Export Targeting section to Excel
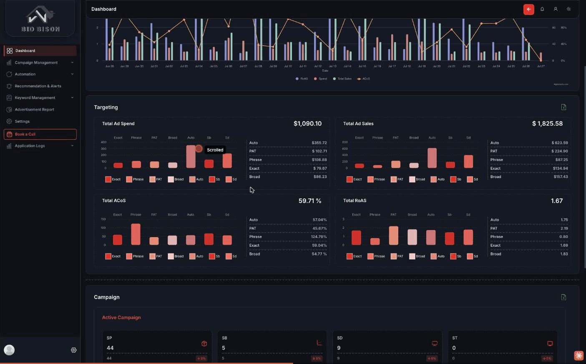This screenshot has width=586, height=364. (563, 107)
